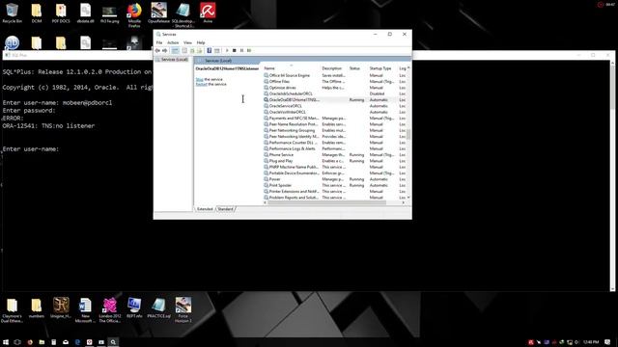Open the New Microsoft Word document icon

tap(85, 310)
